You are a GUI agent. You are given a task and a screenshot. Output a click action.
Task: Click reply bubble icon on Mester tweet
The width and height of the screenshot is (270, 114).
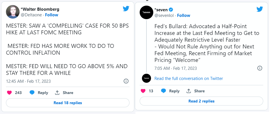(32, 93)
